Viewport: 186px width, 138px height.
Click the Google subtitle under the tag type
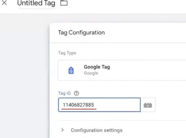(91, 73)
